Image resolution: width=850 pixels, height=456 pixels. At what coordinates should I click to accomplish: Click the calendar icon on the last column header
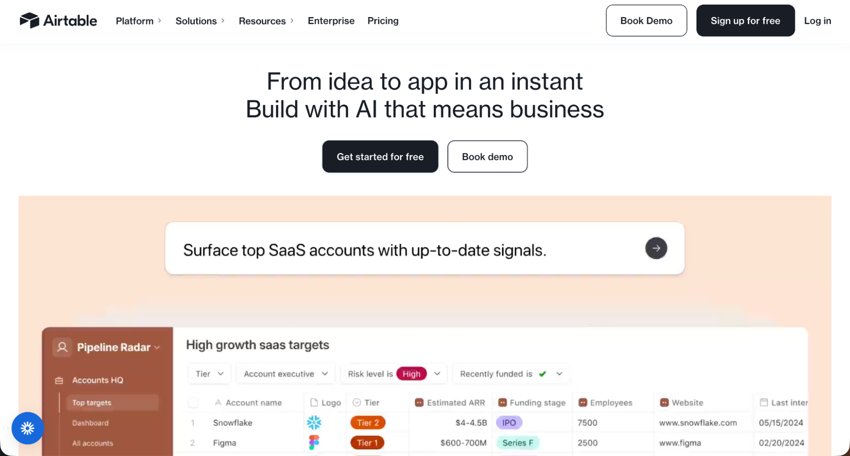(x=764, y=402)
